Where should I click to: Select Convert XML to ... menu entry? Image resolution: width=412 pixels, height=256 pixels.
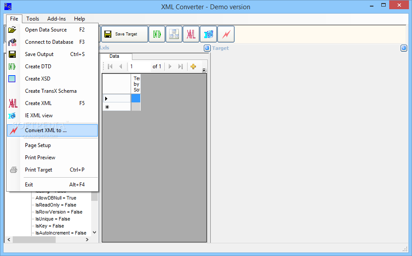(x=52, y=130)
